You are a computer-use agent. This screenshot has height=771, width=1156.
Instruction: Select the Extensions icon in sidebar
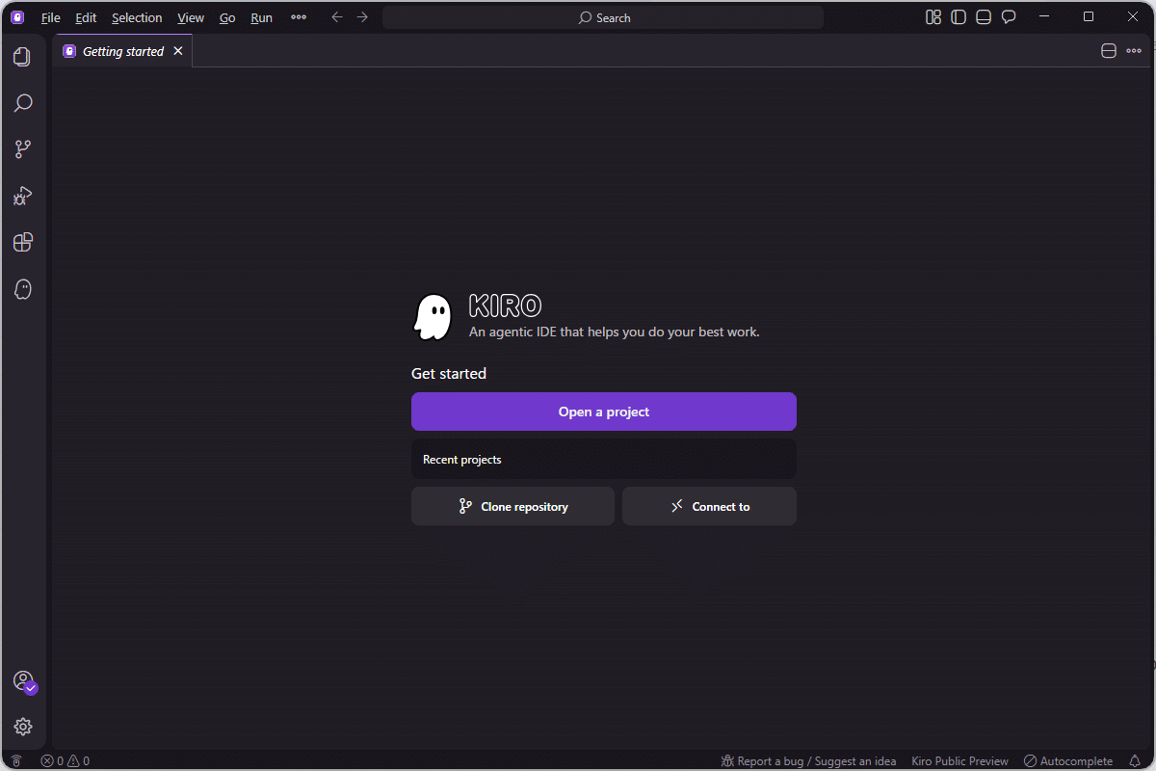tap(23, 242)
